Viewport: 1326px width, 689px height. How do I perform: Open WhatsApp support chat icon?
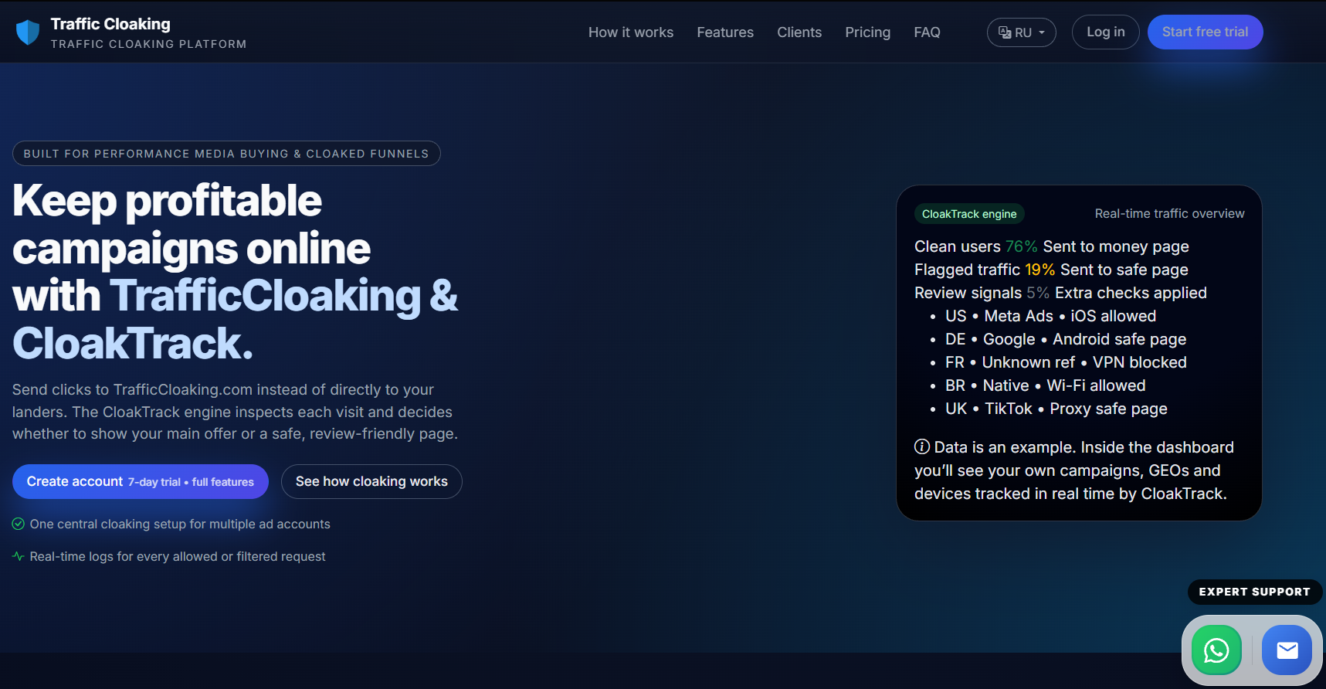(x=1216, y=650)
